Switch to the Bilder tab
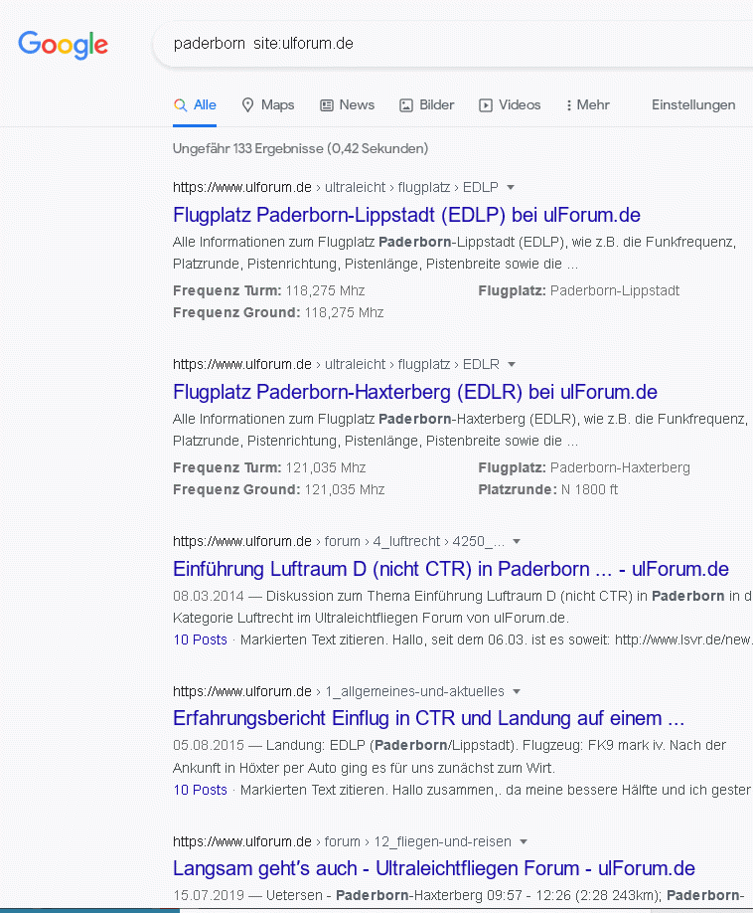753x913 pixels. click(x=427, y=105)
